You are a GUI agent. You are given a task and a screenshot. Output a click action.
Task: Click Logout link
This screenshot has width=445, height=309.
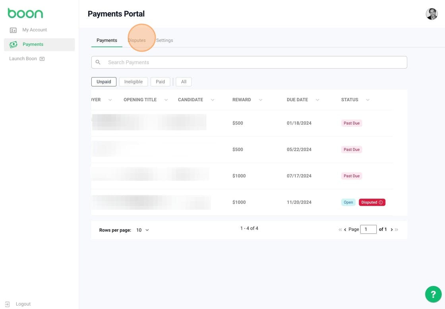point(23,304)
